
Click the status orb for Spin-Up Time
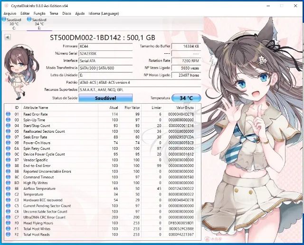8,120
